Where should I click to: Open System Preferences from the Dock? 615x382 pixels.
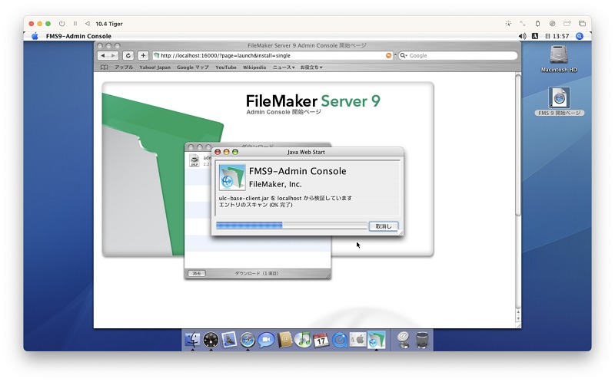tap(357, 340)
